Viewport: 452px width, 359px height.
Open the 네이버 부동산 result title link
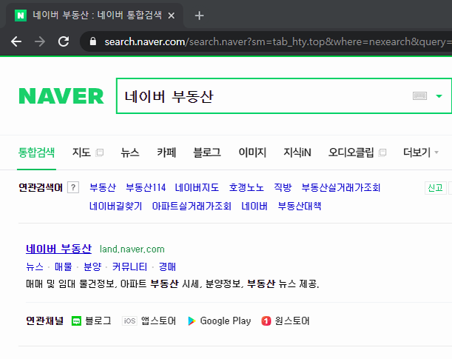tap(58, 249)
